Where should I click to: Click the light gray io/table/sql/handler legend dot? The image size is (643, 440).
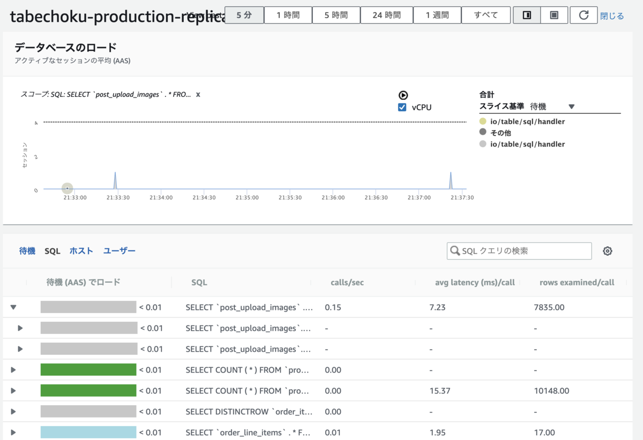(x=483, y=143)
